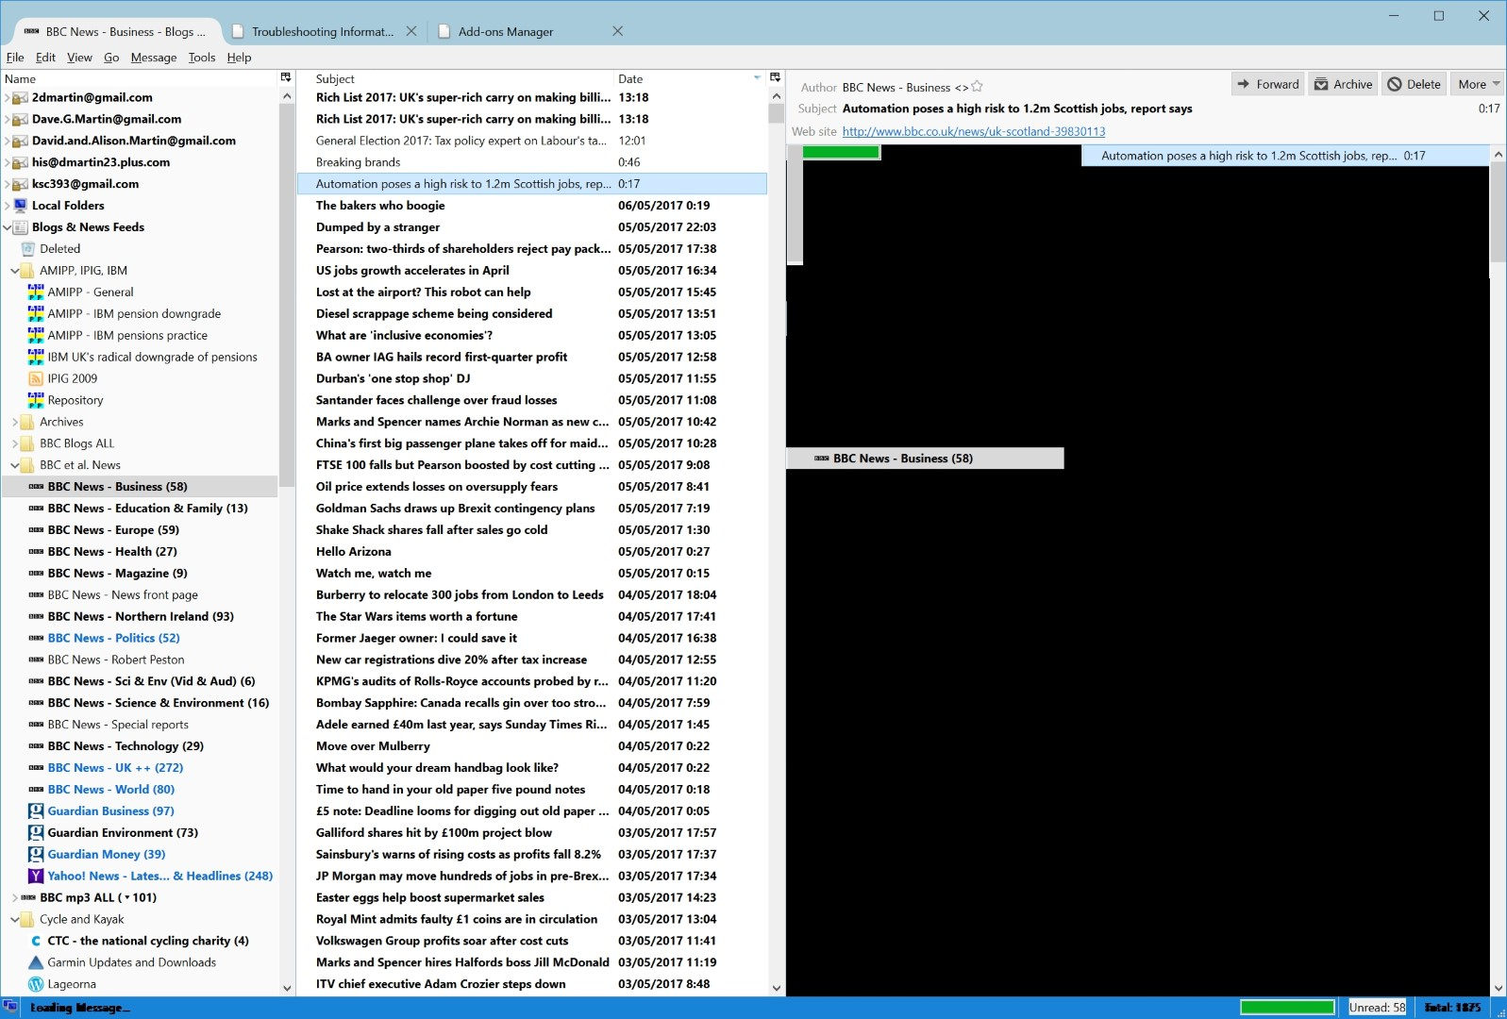Switch to the Add-ons Manager tab

[506, 31]
